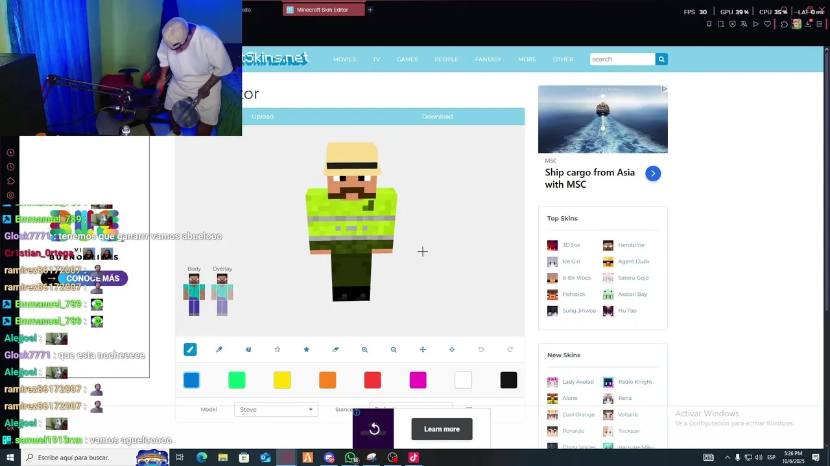
Task: Click the browser pin icon
Action: click(709, 24)
